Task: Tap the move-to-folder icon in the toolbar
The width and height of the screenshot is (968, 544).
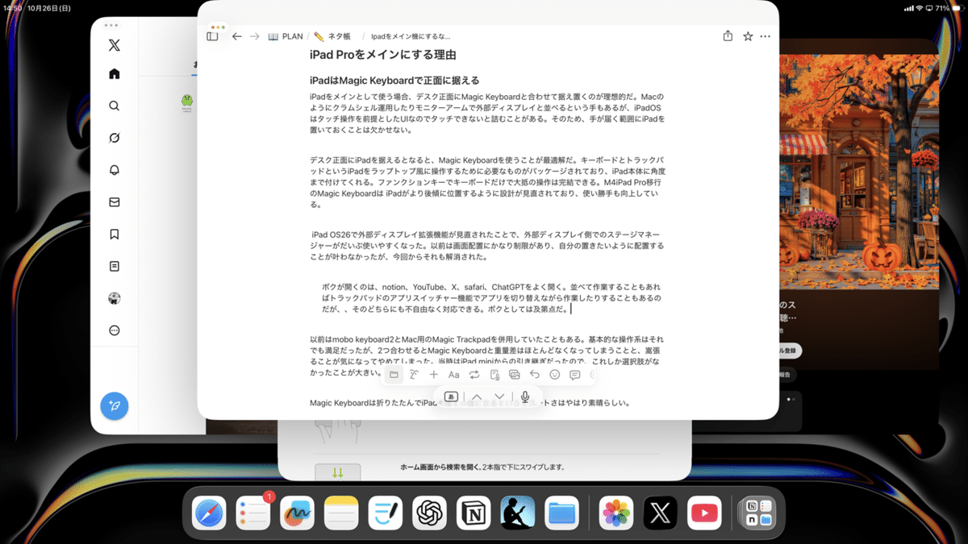Action: point(394,374)
